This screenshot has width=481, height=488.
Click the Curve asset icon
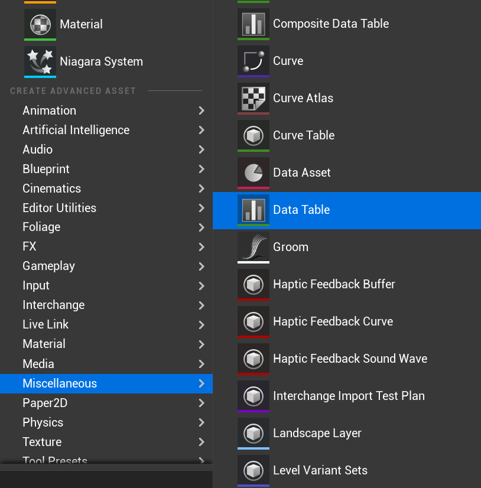(x=253, y=61)
